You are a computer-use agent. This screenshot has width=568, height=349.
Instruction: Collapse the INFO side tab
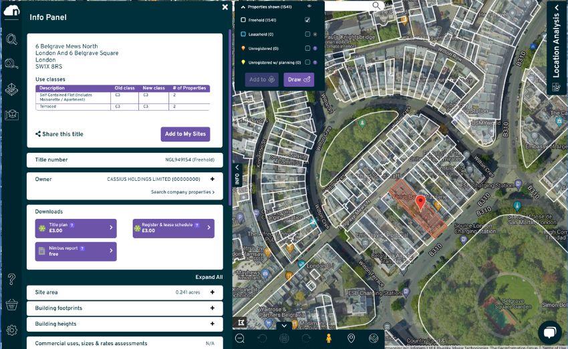pos(237,176)
